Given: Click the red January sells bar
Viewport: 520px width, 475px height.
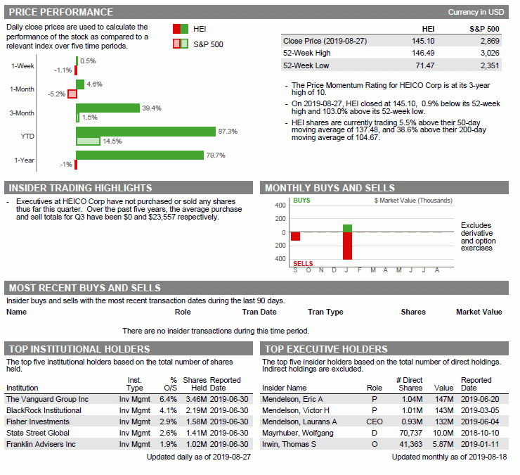Looking at the screenshot, I should tap(347, 246).
